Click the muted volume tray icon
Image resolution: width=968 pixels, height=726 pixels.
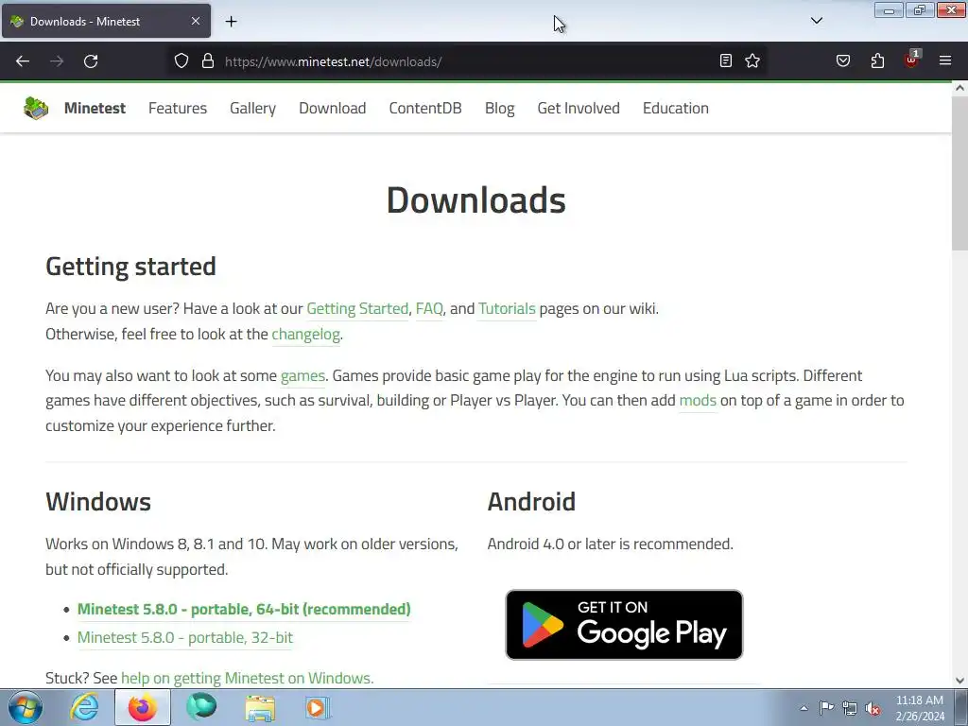[x=873, y=709]
